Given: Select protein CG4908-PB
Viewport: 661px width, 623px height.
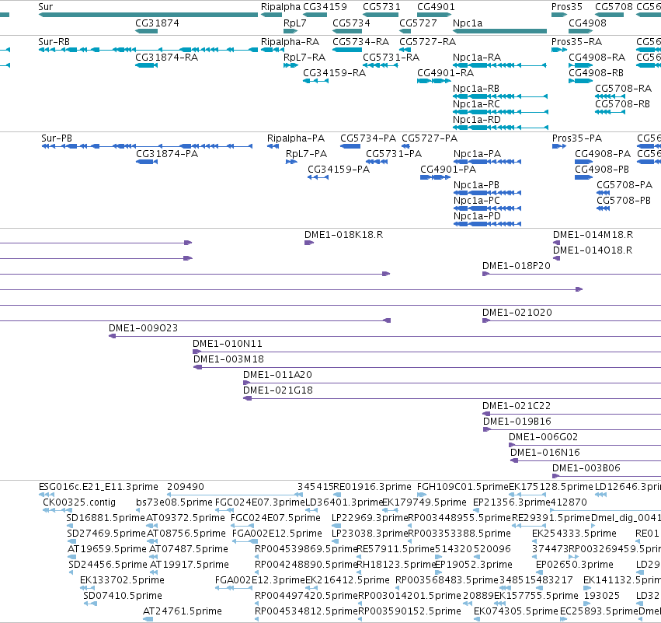Looking at the screenshot, I should [584, 177].
